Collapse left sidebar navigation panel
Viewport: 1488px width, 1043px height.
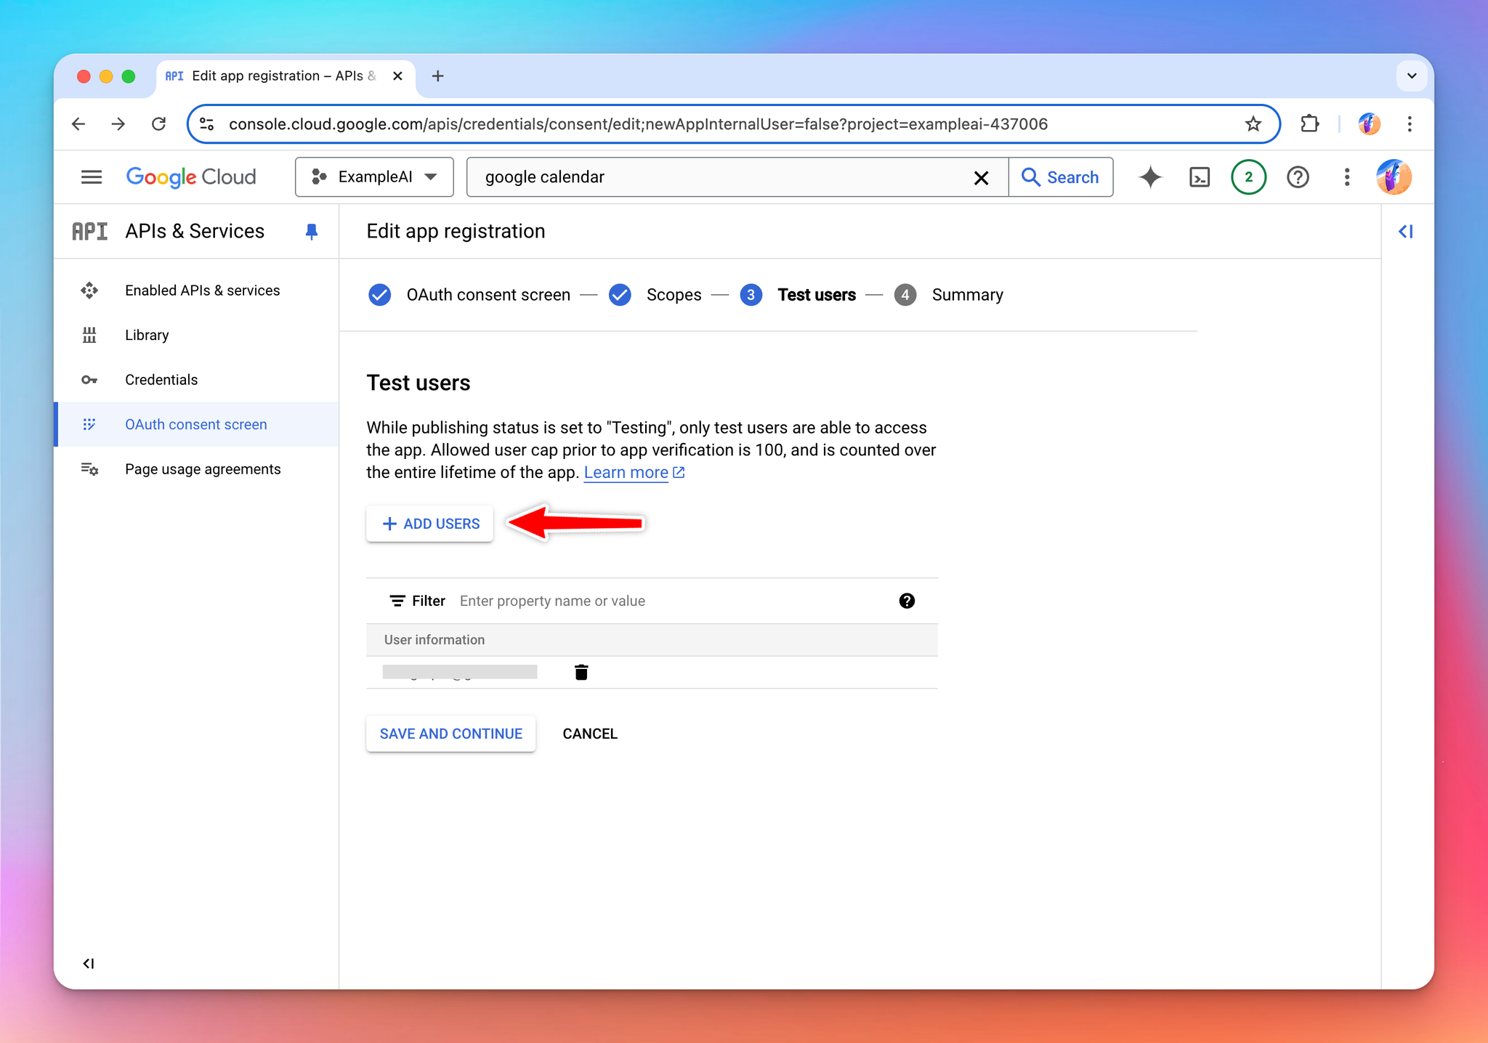click(x=89, y=963)
